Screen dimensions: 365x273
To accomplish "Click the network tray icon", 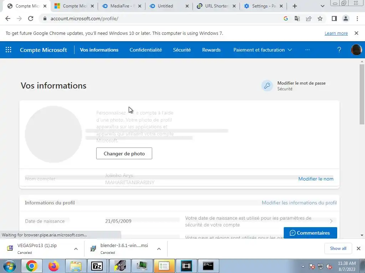I will click(x=320, y=267).
